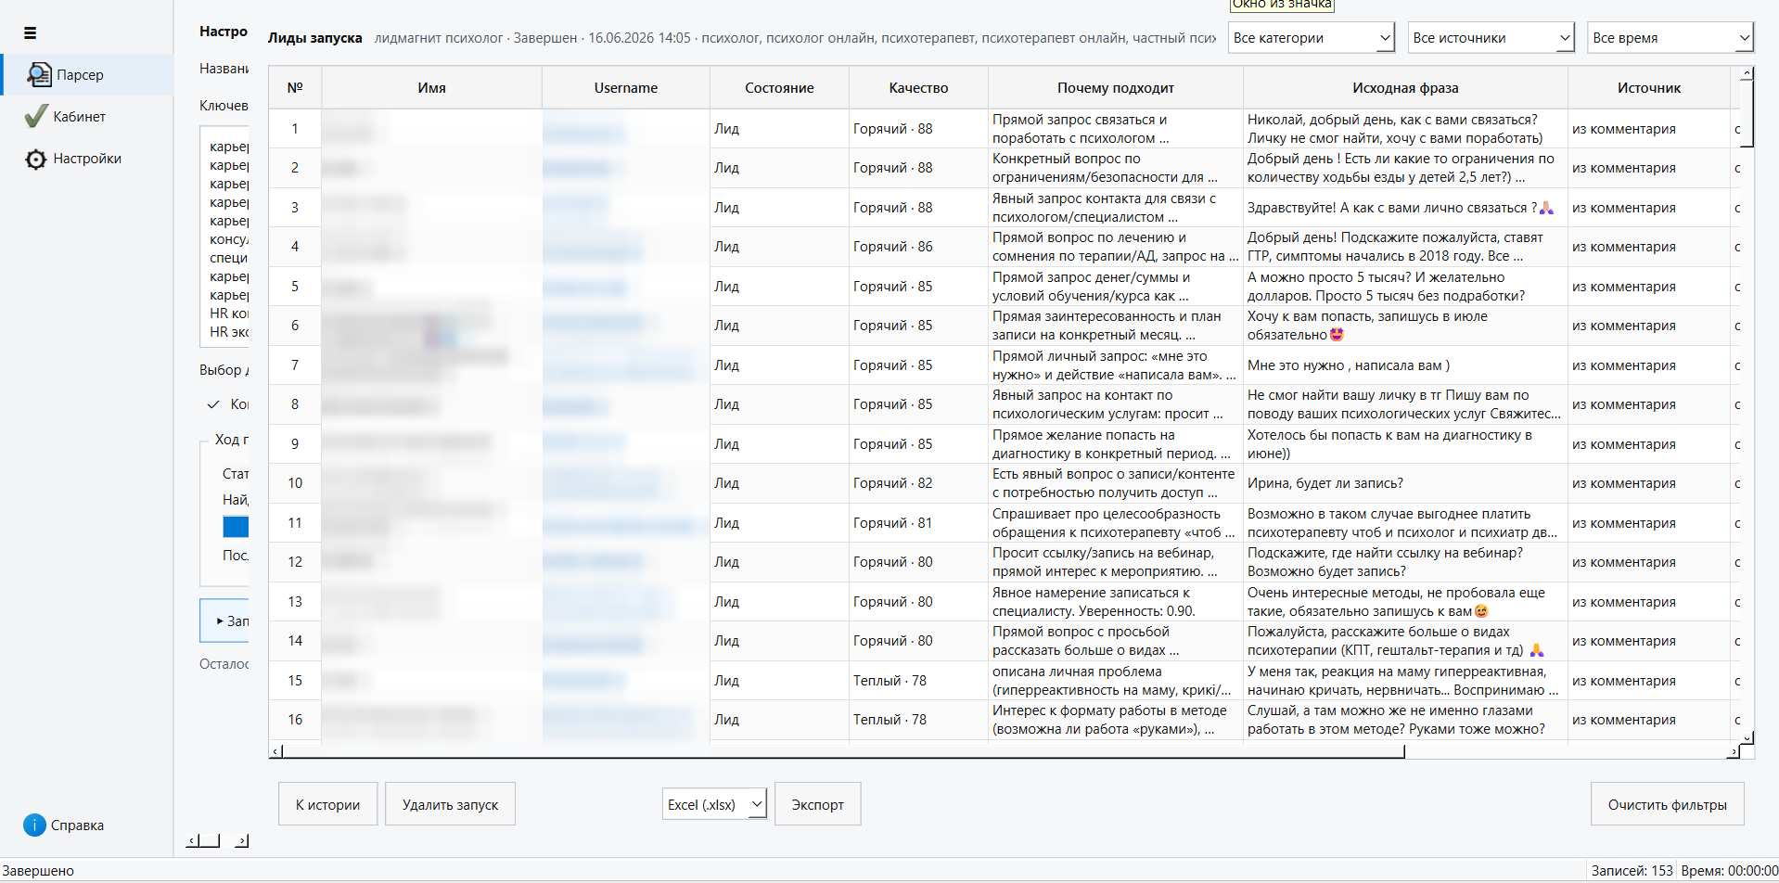Select row number 10 cell
Image resolution: width=1779 pixels, height=883 pixels.
[295, 482]
